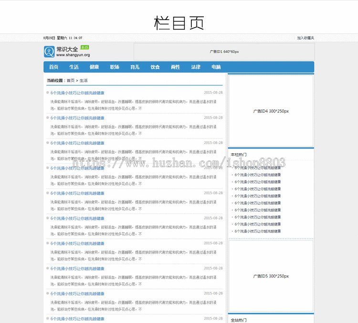358x323 pixels.
Task: Select the 两性 navigation item
Action: pyautogui.click(x=176, y=67)
